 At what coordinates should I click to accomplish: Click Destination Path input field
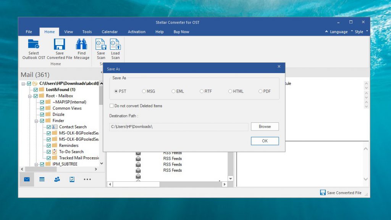(179, 127)
